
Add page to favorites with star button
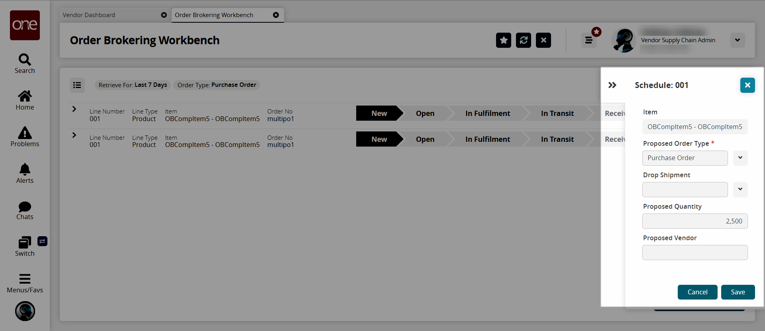[504, 40]
